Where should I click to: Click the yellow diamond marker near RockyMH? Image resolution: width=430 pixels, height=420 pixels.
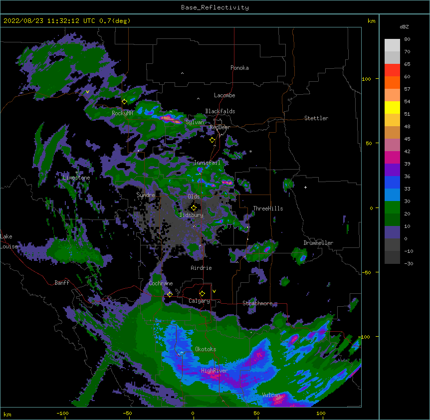[x=125, y=102]
